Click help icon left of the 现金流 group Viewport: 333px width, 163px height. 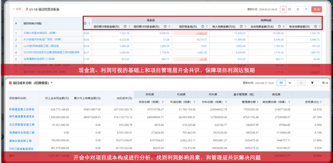click(x=85, y=23)
